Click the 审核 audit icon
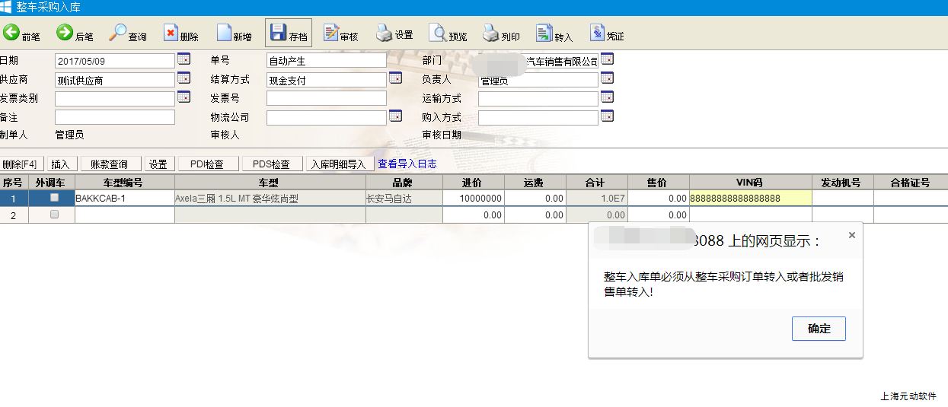The height and width of the screenshot is (407, 948). point(331,33)
